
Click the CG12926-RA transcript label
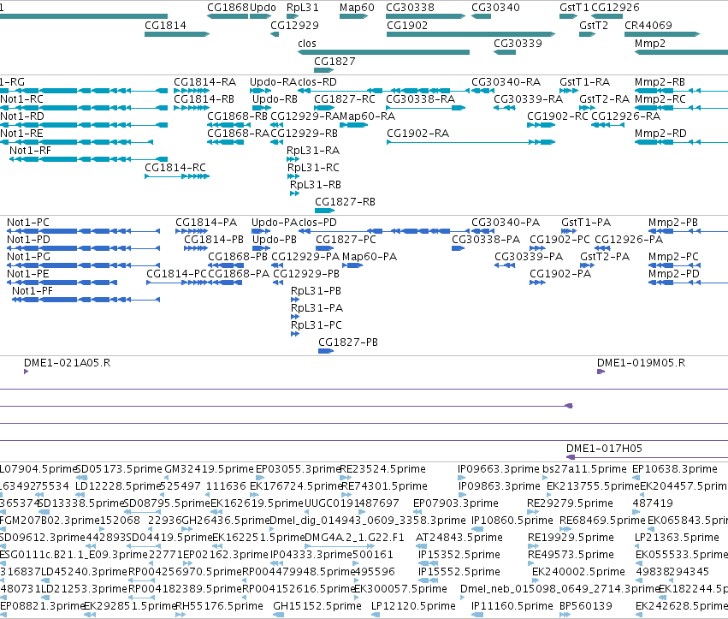tap(626, 116)
